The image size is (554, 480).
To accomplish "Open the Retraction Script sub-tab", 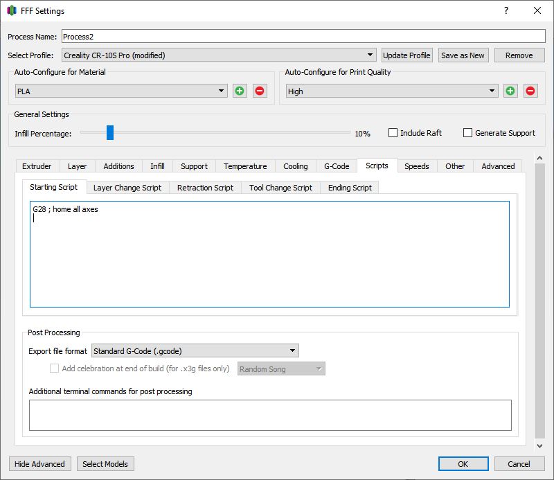I will pyautogui.click(x=205, y=188).
